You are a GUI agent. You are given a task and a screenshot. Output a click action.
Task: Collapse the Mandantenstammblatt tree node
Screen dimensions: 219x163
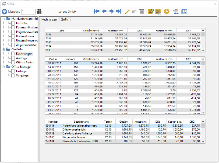coord(4,19)
